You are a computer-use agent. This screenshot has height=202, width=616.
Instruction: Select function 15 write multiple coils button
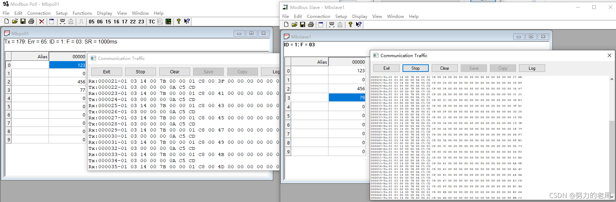108,22
